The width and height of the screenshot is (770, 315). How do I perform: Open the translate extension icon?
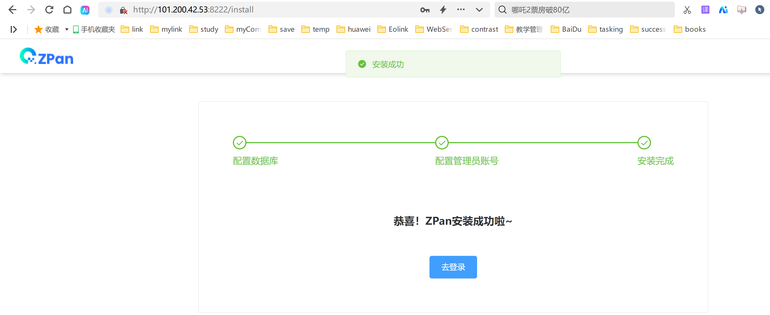(705, 10)
